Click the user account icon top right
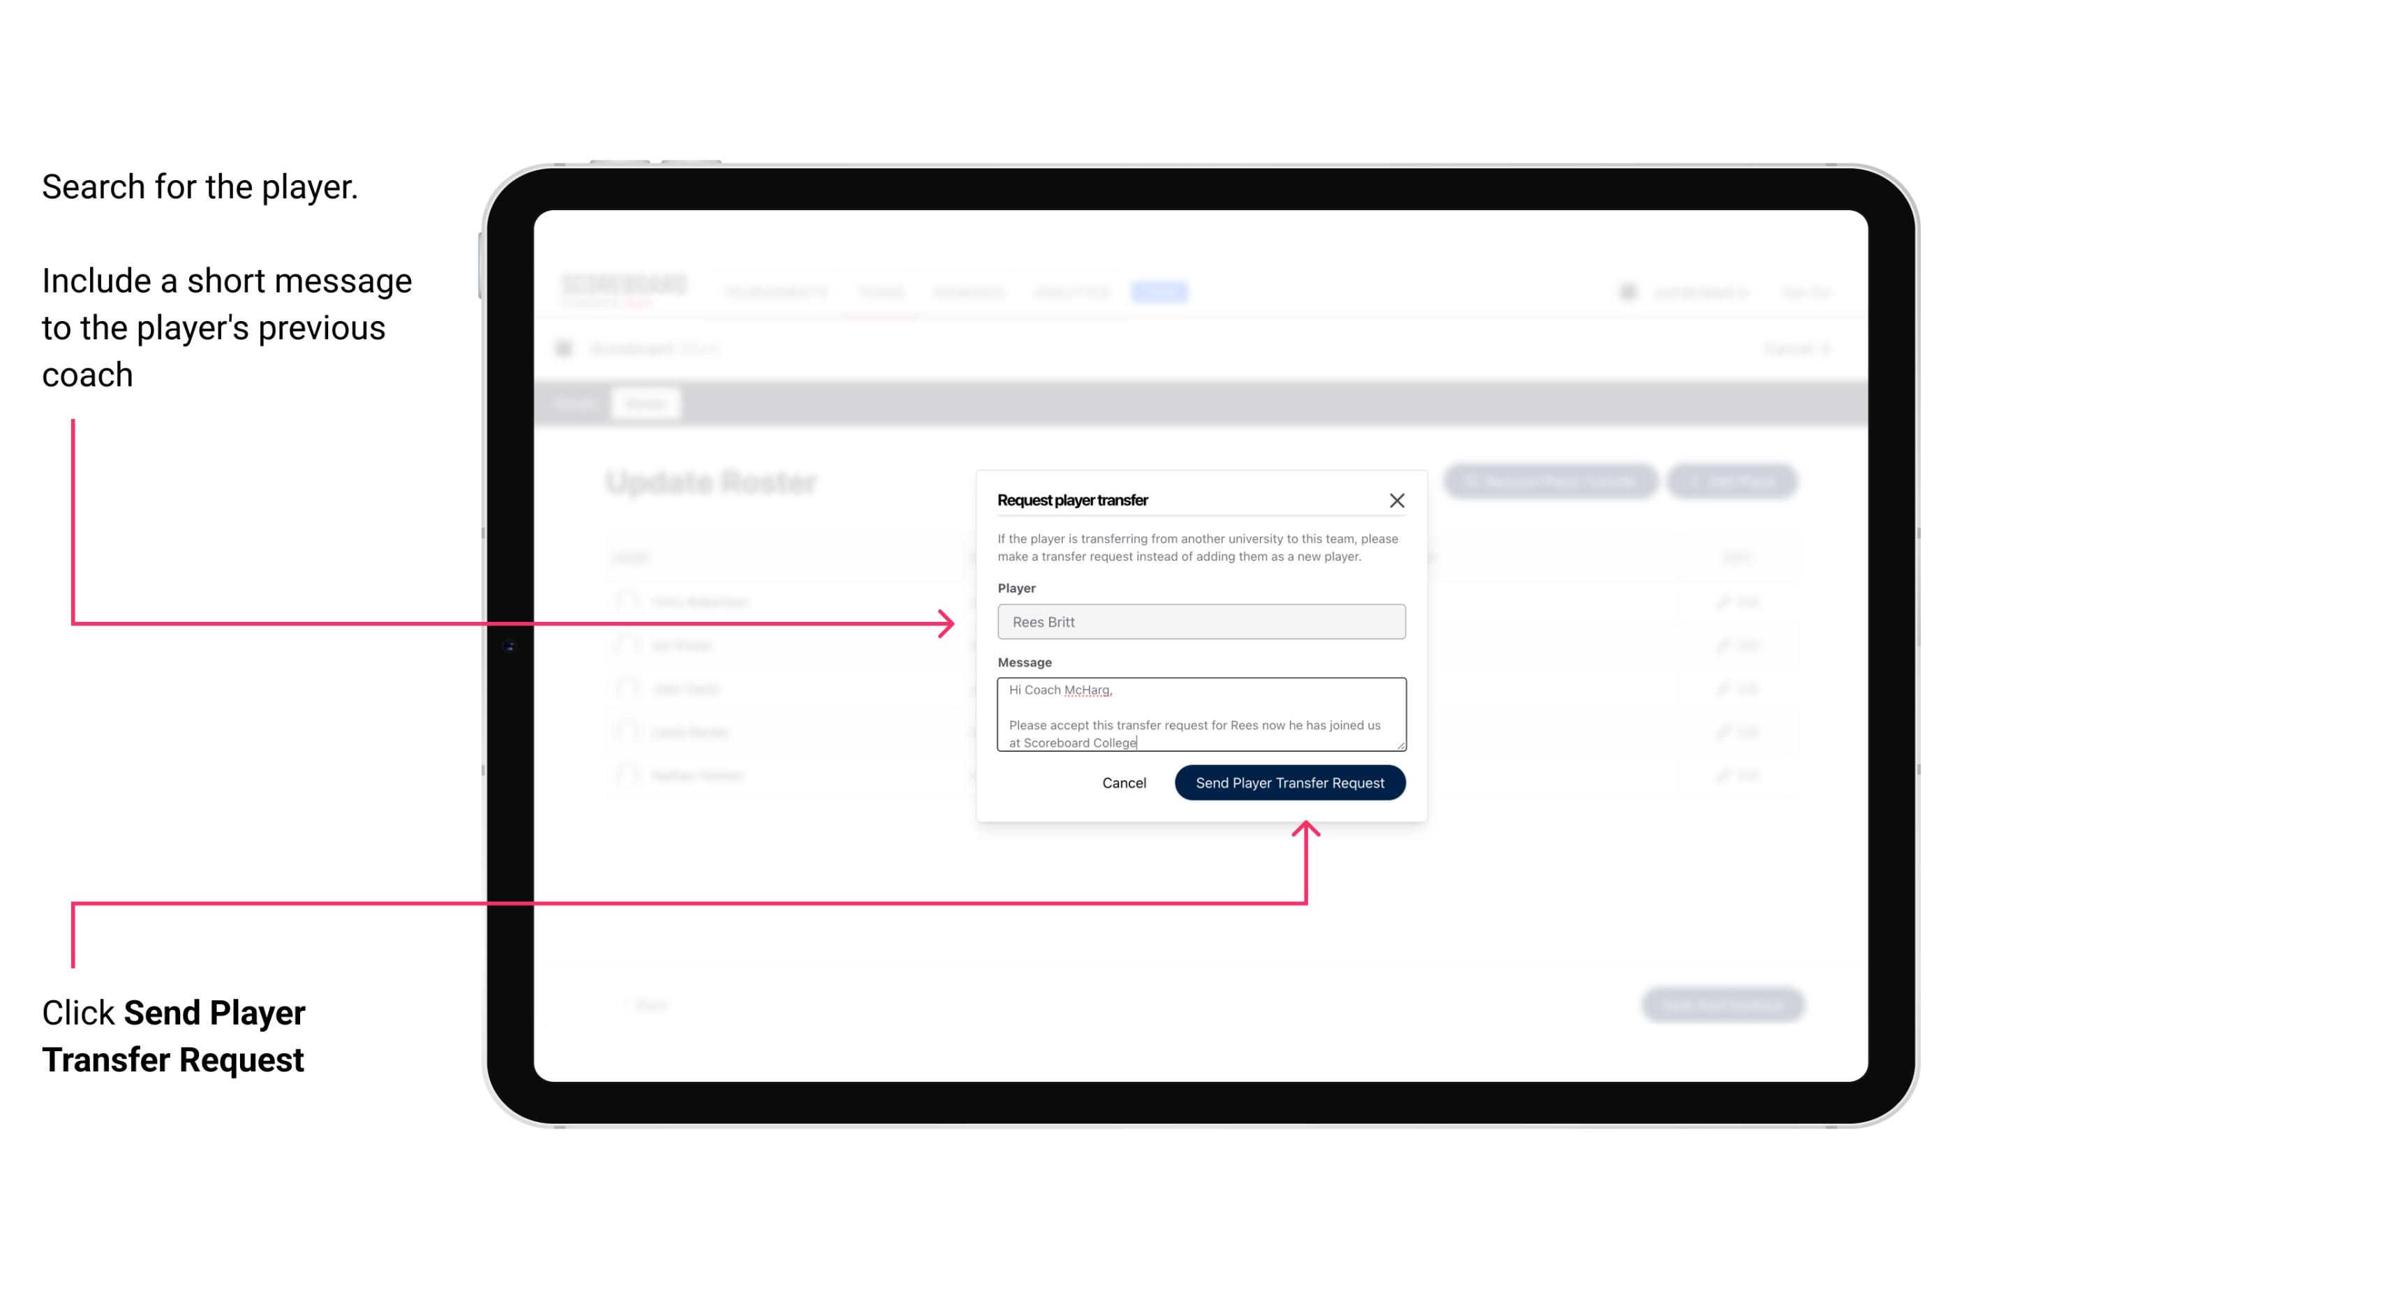The height and width of the screenshot is (1292, 2401). tap(1628, 291)
